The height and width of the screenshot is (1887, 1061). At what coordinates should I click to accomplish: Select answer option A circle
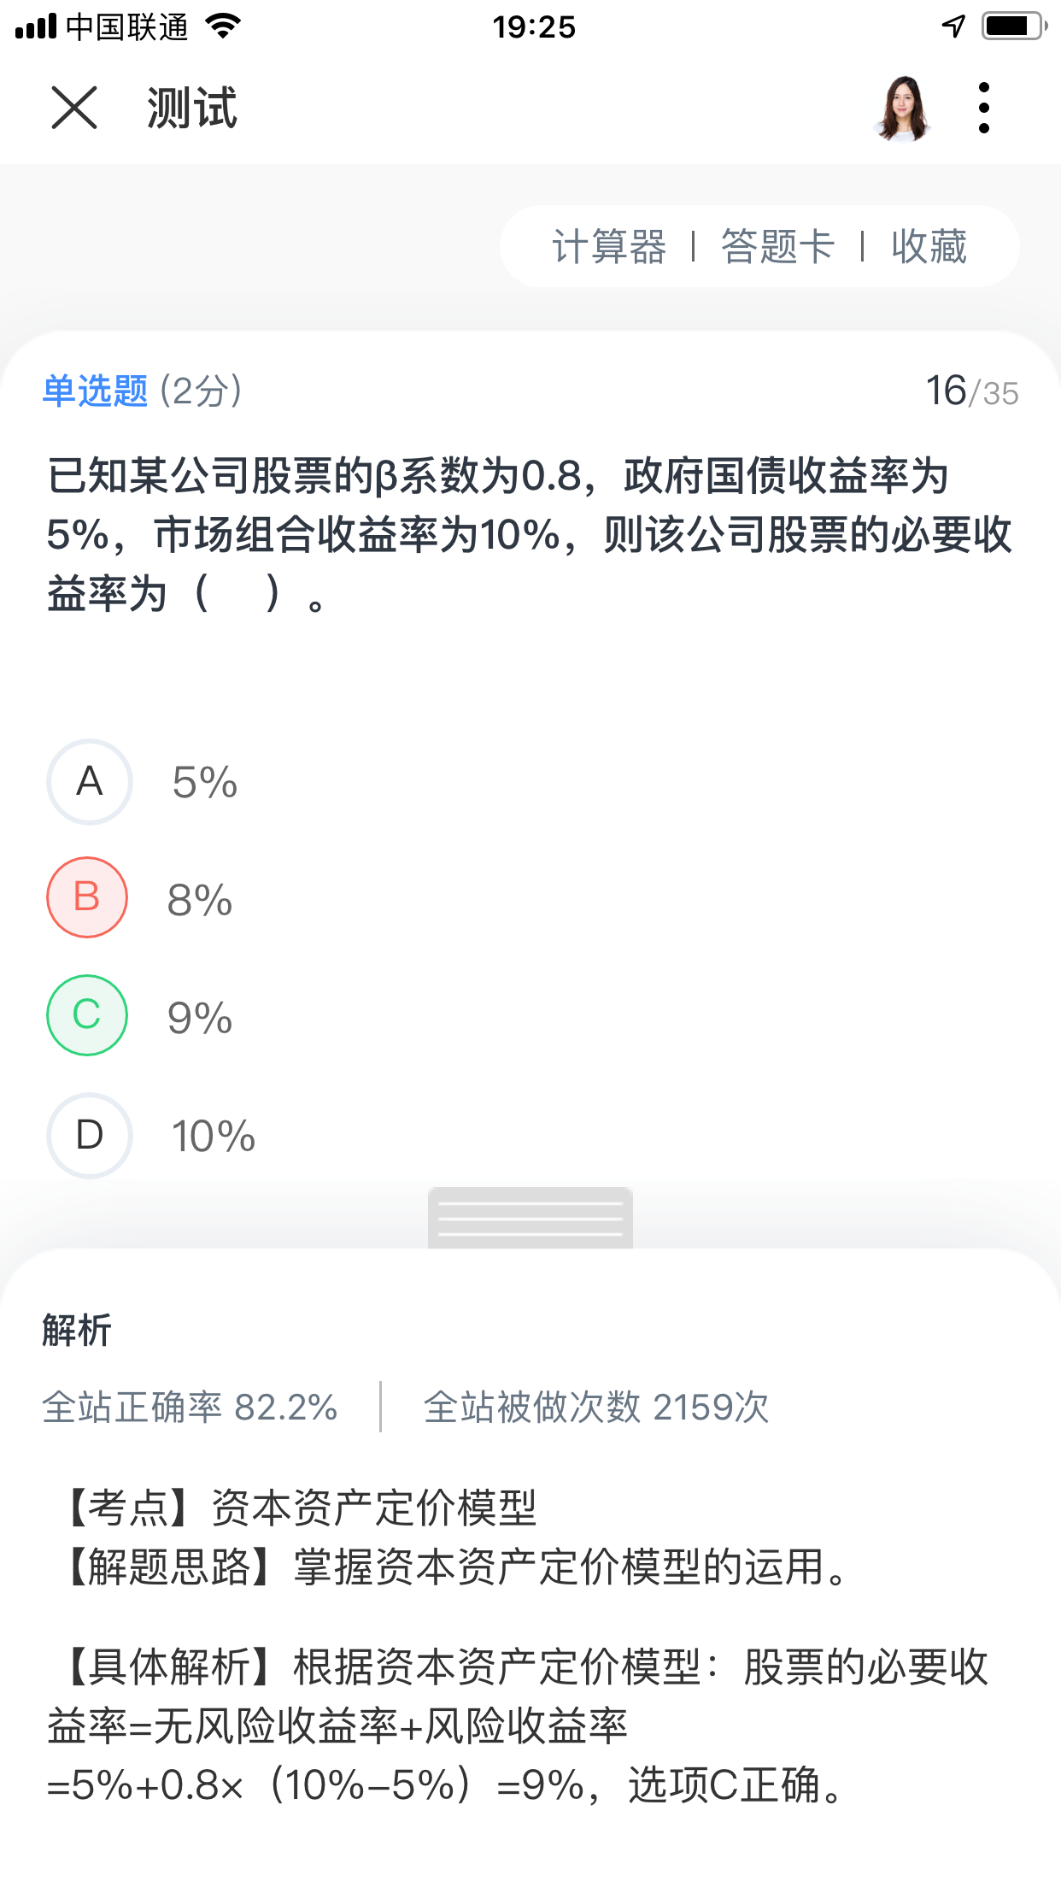click(89, 782)
